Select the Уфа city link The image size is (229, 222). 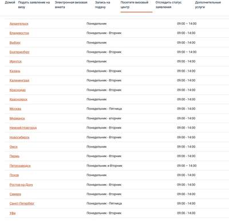pos(13,213)
